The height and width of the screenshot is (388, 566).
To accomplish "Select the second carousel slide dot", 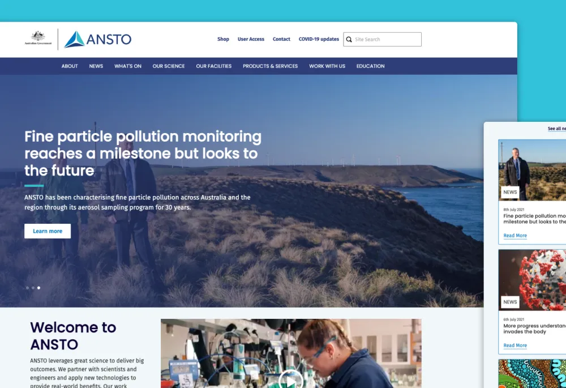I will coord(33,288).
